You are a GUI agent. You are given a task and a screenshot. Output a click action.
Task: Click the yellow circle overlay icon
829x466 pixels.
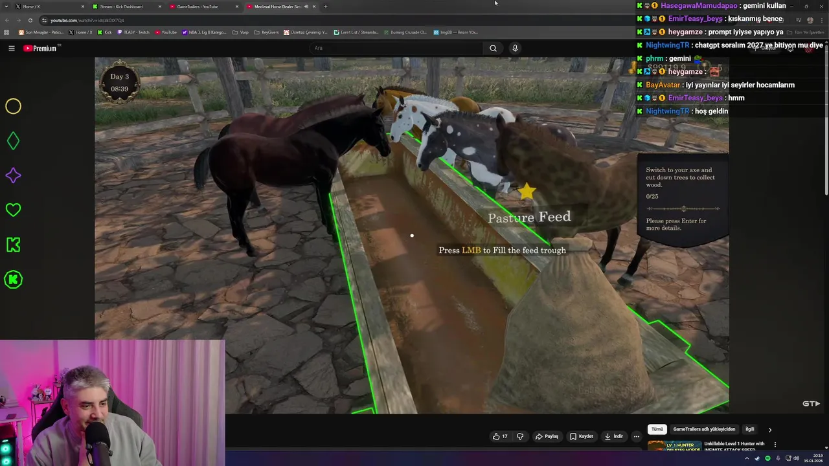click(x=13, y=106)
